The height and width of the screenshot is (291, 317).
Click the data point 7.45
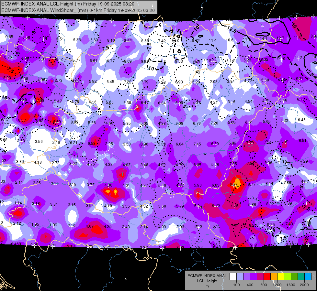pyautogui.click(x=197, y=144)
